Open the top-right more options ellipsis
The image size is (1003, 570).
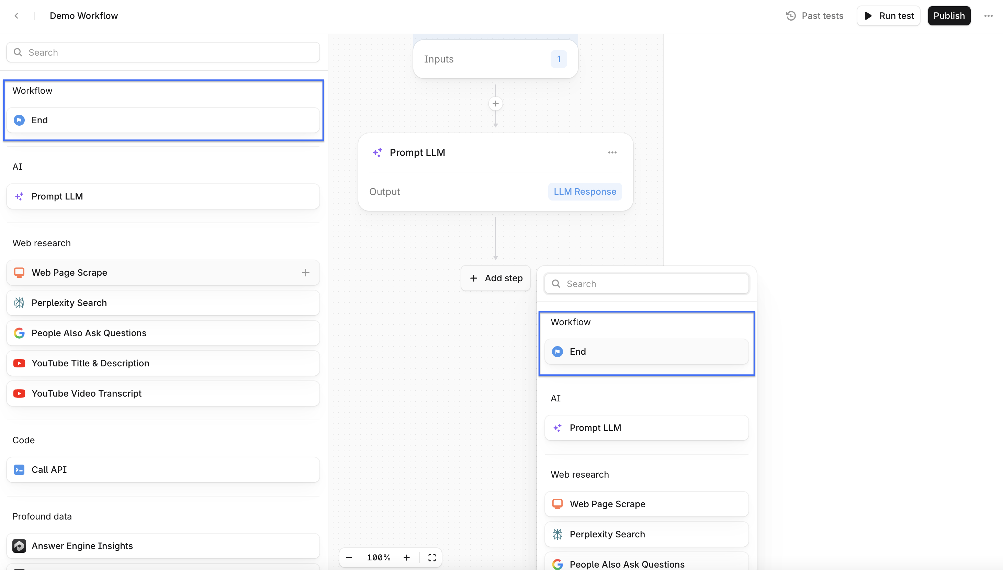coord(988,16)
